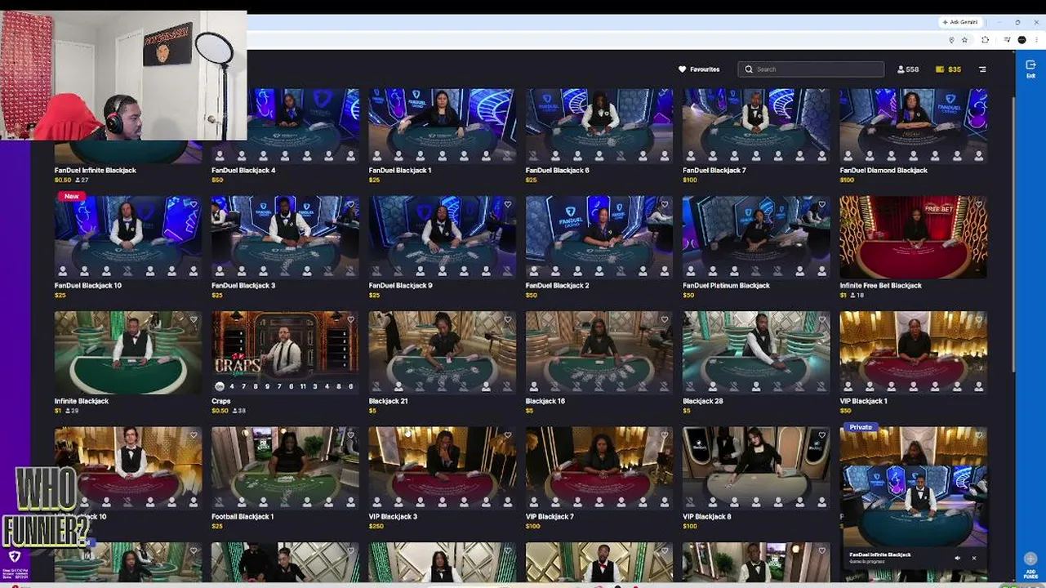Click the New badge on FanDuel Blackjack 10
Image resolution: width=1046 pixels, height=588 pixels.
(x=72, y=197)
